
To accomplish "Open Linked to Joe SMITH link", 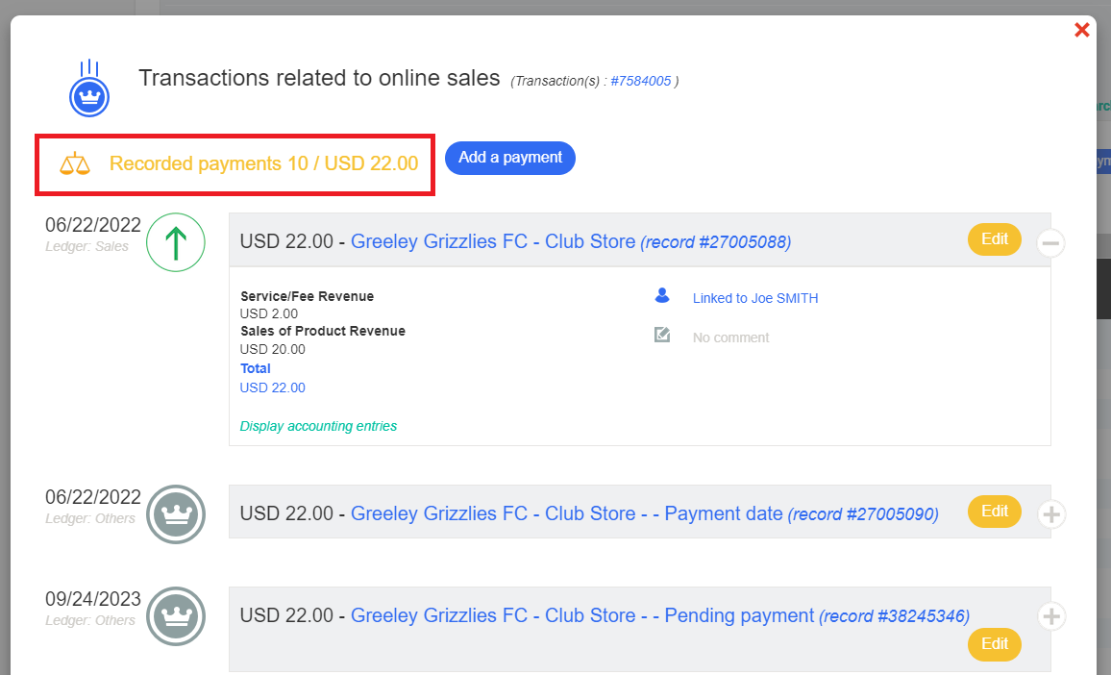I will click(x=755, y=298).
